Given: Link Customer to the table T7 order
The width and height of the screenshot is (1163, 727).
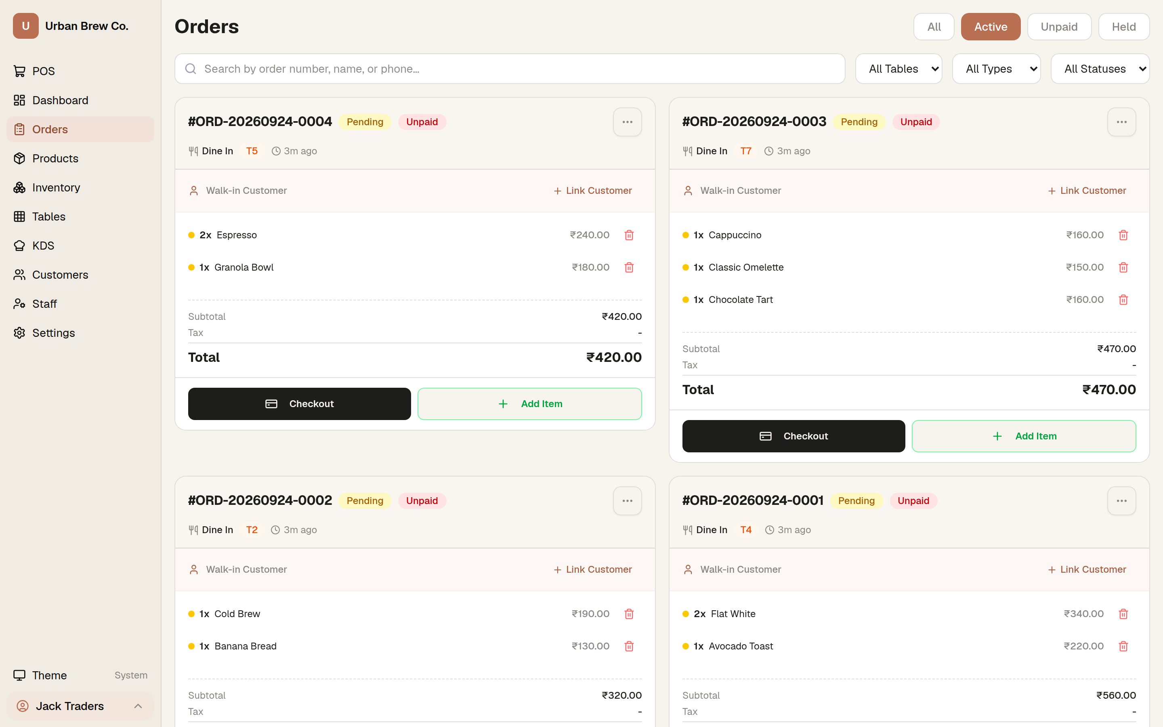Looking at the screenshot, I should [x=1087, y=191].
